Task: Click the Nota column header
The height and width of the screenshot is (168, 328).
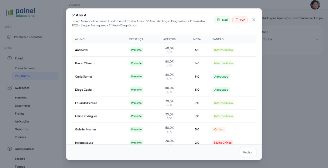Action: point(197,39)
